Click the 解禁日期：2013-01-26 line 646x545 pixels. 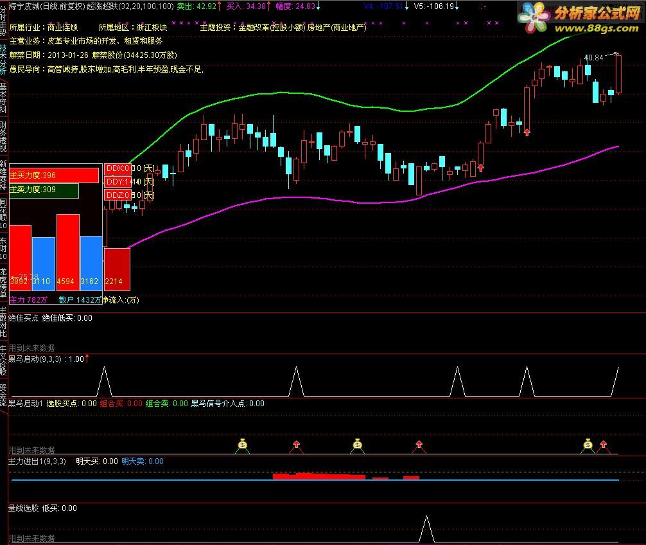coord(49,55)
